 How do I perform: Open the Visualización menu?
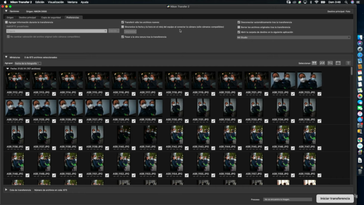(x=56, y=2)
